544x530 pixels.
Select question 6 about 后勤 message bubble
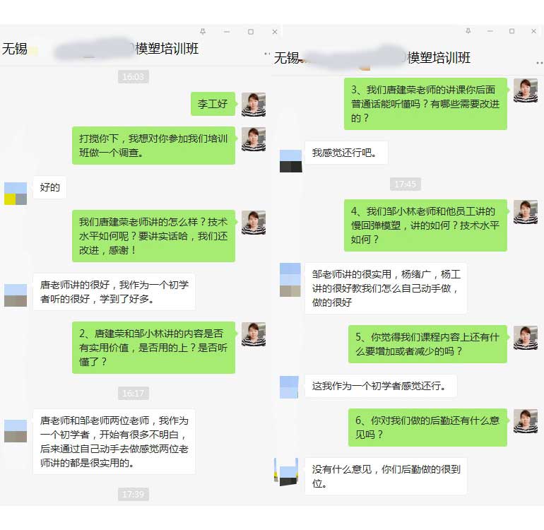[x=427, y=428]
